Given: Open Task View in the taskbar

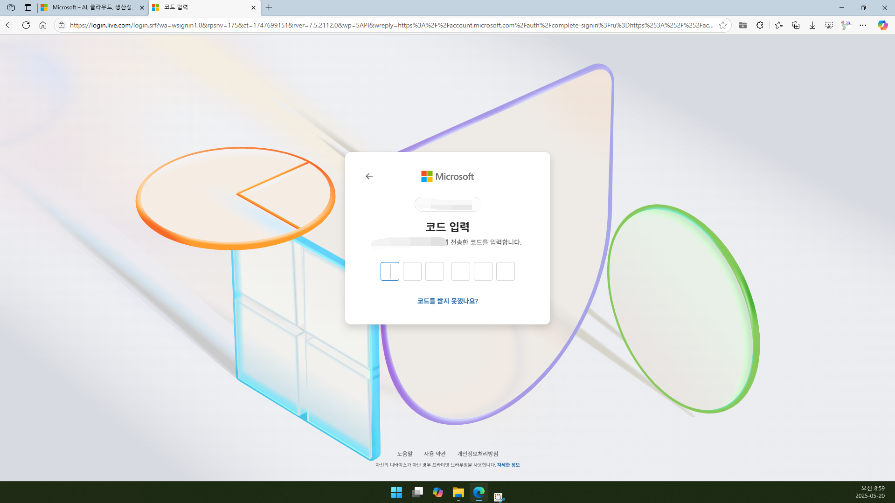Looking at the screenshot, I should [417, 492].
